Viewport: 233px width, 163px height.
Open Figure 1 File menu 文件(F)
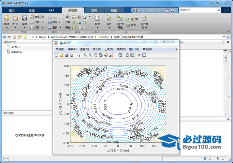(60, 49)
